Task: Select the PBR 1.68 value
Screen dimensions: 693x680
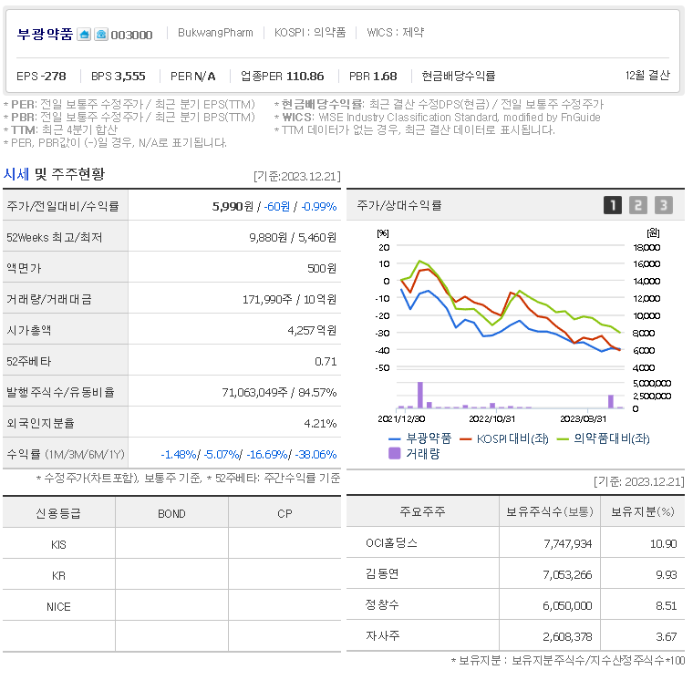Action: [x=373, y=76]
